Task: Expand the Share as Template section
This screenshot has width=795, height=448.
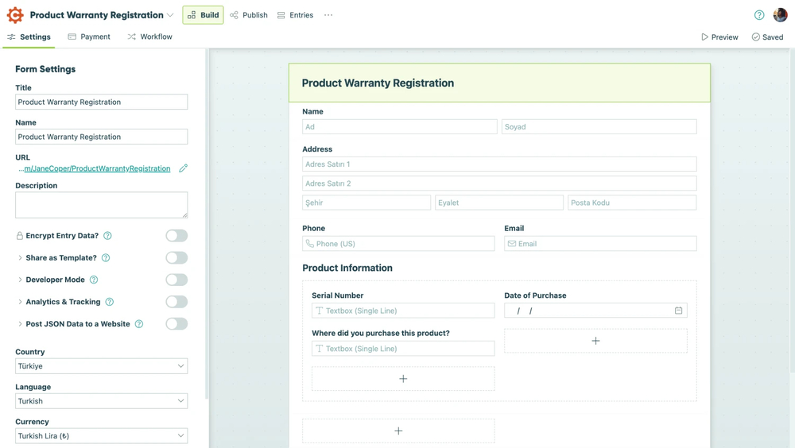Action: (21, 258)
